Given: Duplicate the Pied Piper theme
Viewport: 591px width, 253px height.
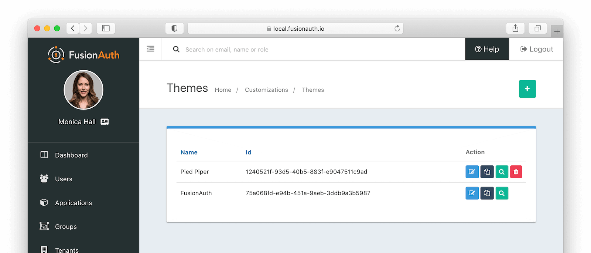Looking at the screenshot, I should pos(487,172).
